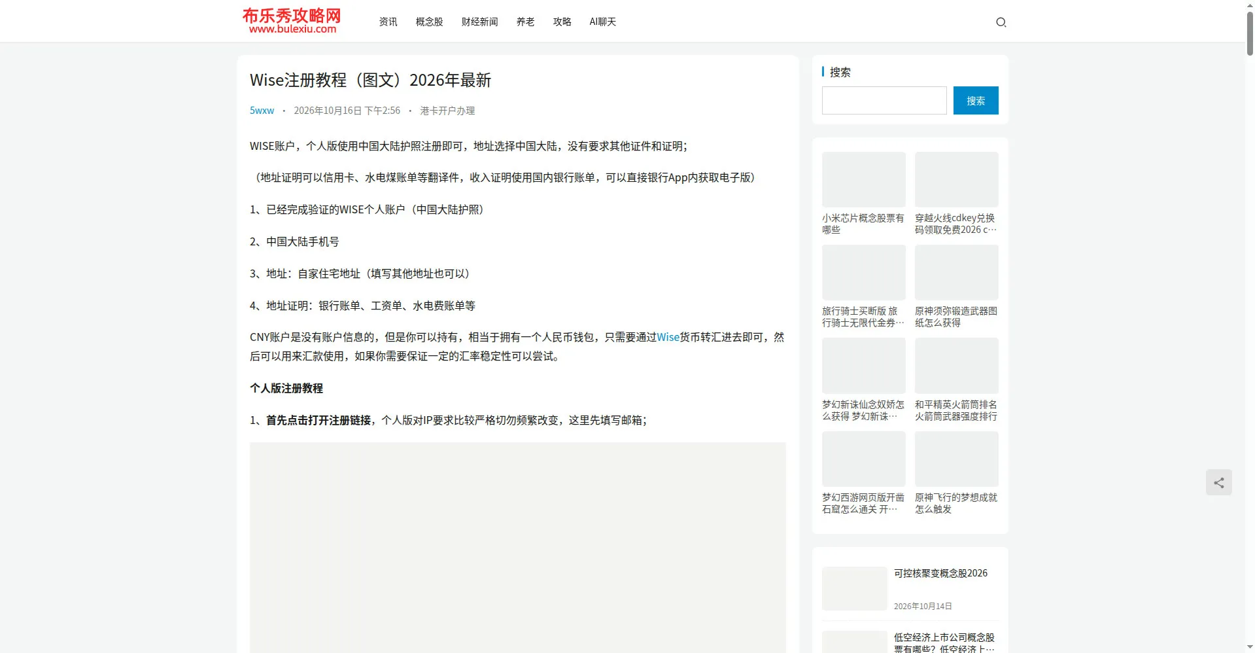
Task: Click line 4、地址证明：银行账单、工资单
Action: pyautogui.click(x=362, y=306)
